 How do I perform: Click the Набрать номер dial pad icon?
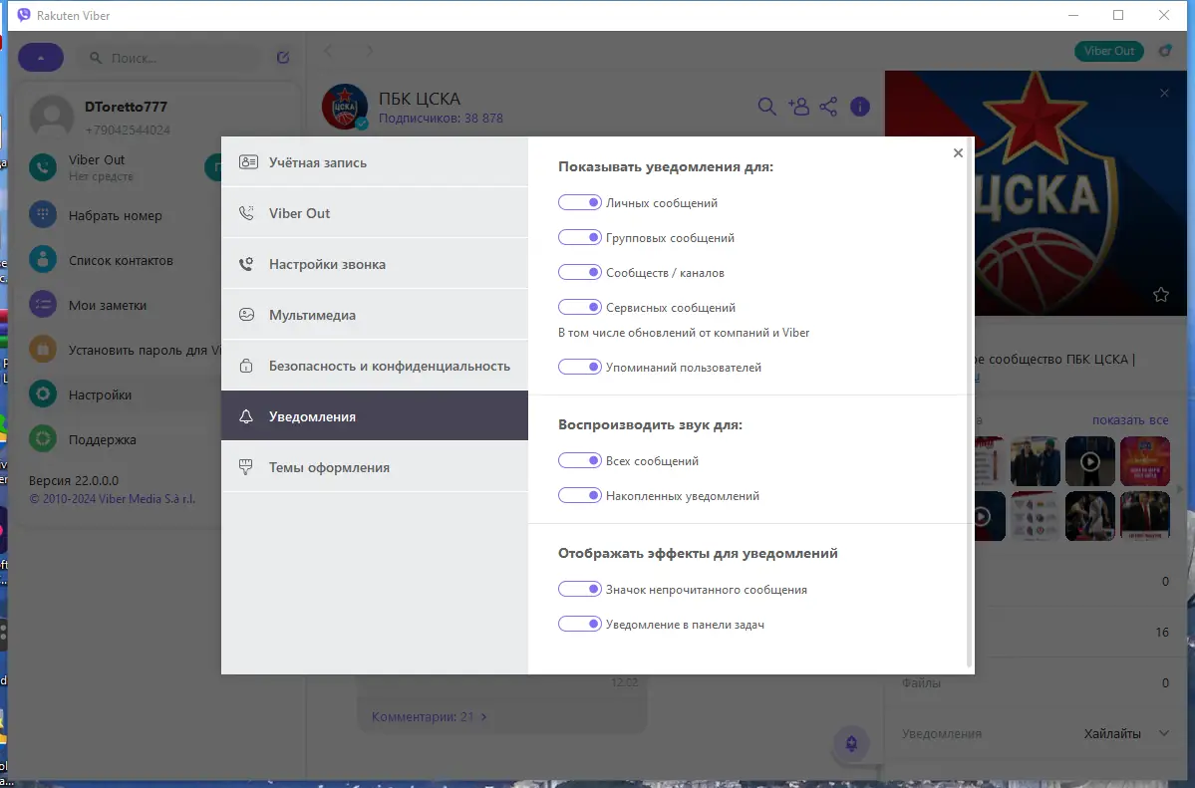point(43,215)
